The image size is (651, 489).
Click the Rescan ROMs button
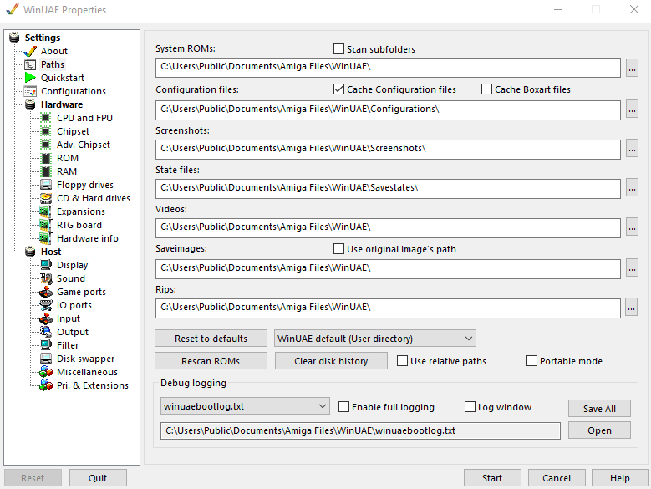click(x=211, y=361)
